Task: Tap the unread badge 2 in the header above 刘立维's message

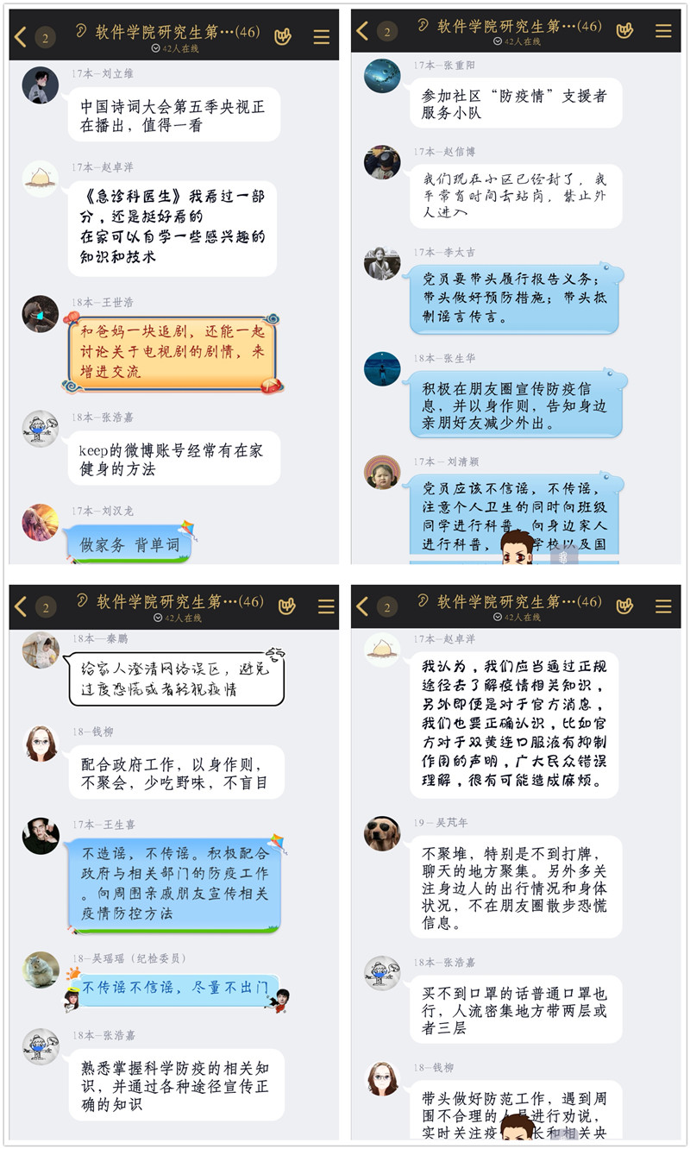Action: 45,37
